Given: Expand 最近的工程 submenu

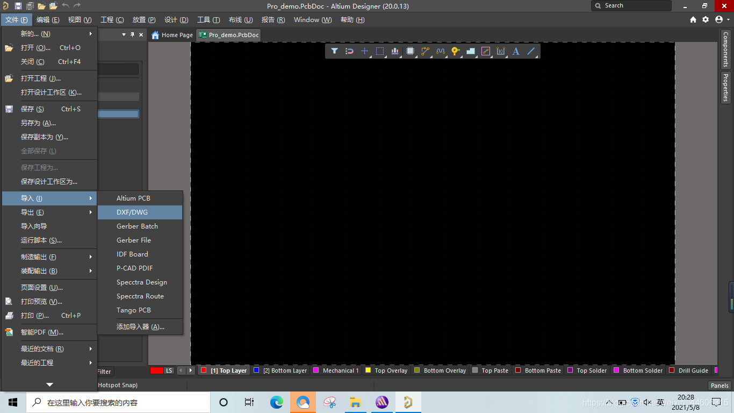Looking at the screenshot, I should [x=49, y=362].
